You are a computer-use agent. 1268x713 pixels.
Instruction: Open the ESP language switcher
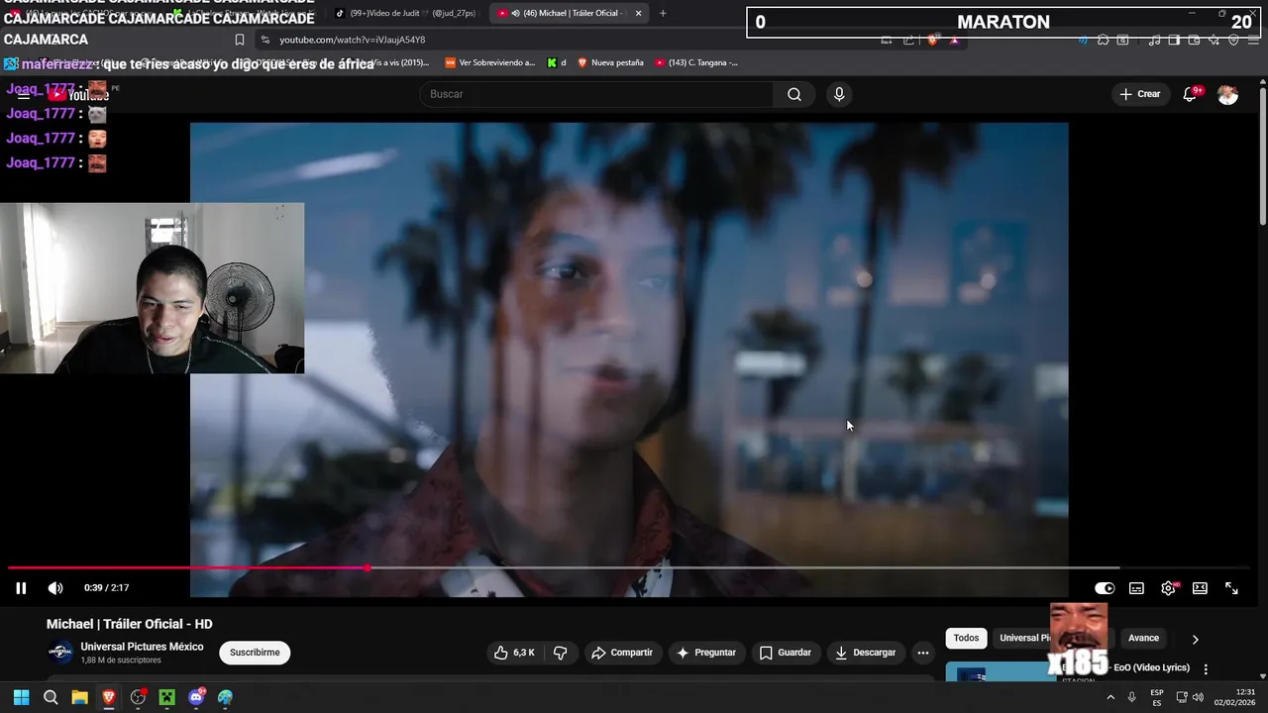(x=1157, y=697)
